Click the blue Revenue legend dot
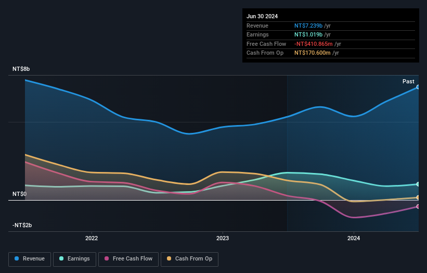427x273 pixels. [x=17, y=258]
